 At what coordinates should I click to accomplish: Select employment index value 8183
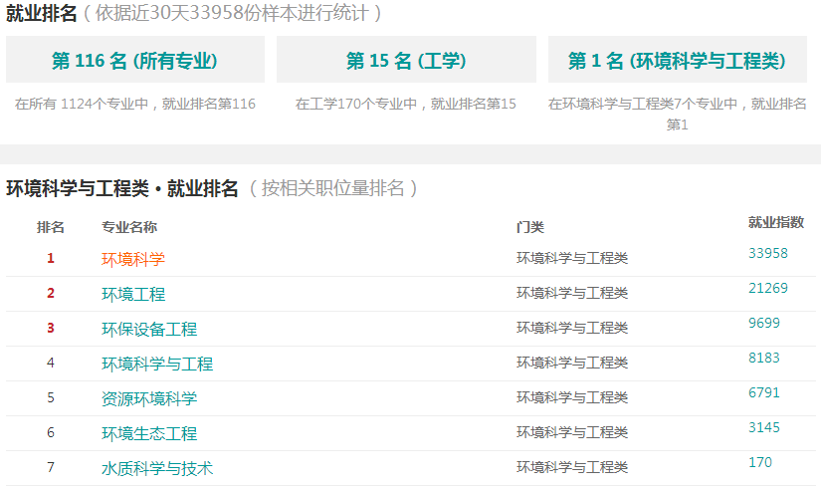point(764,358)
